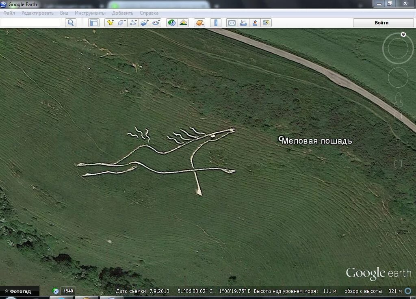Save image icon in toolbar
The height and width of the screenshot is (299, 416).
[255, 23]
